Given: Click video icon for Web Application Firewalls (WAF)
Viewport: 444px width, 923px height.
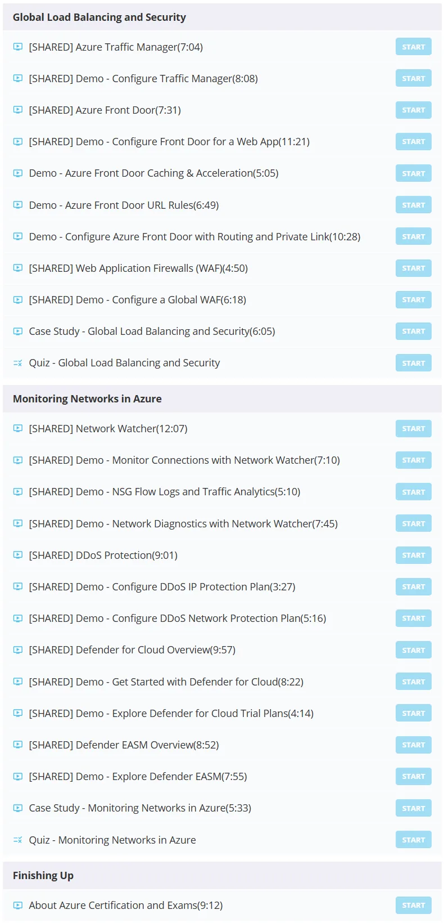Looking at the screenshot, I should pyautogui.click(x=18, y=268).
